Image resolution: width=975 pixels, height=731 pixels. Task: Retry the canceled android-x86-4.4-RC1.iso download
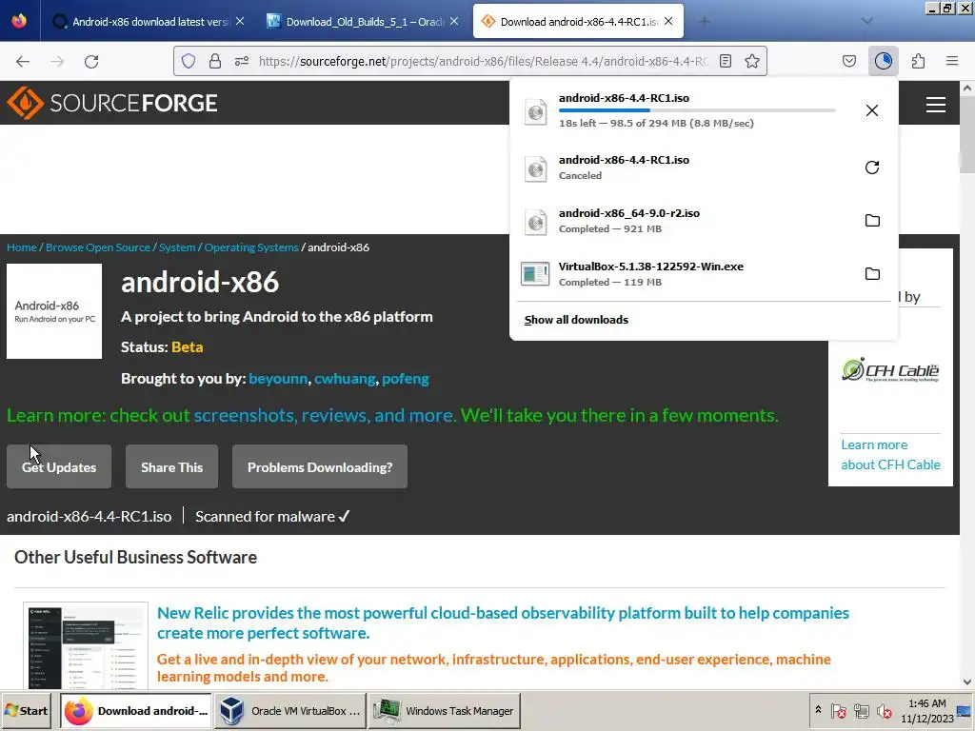pos(872,168)
